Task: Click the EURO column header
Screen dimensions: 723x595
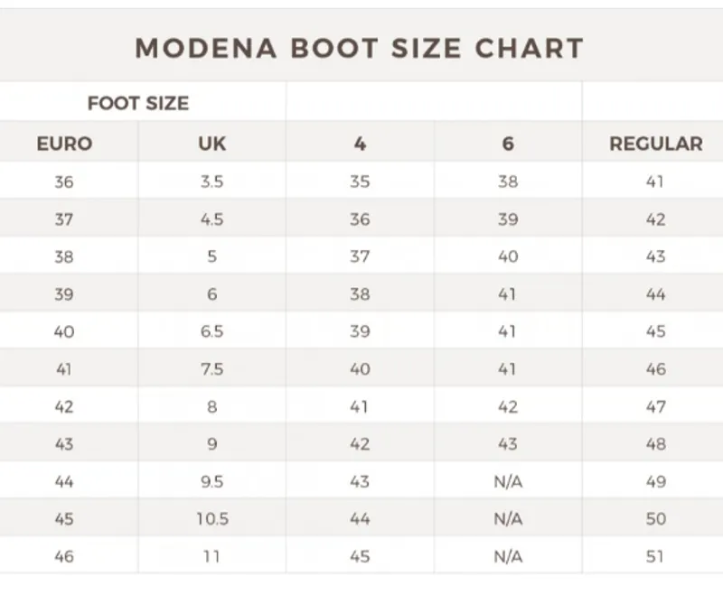Action: click(x=64, y=144)
